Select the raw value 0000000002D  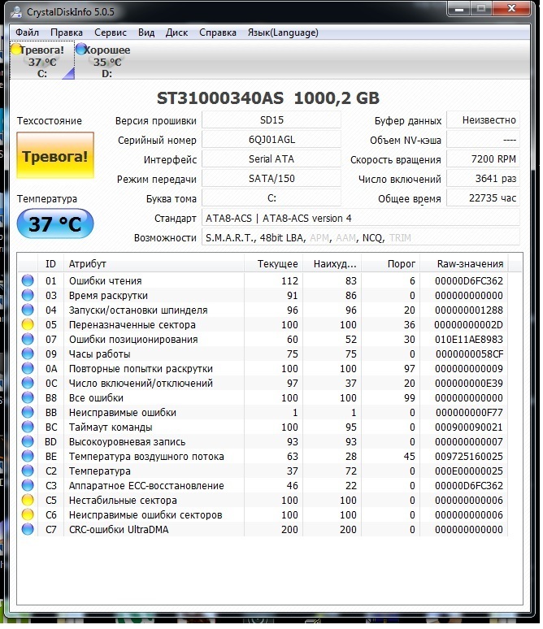pos(468,325)
